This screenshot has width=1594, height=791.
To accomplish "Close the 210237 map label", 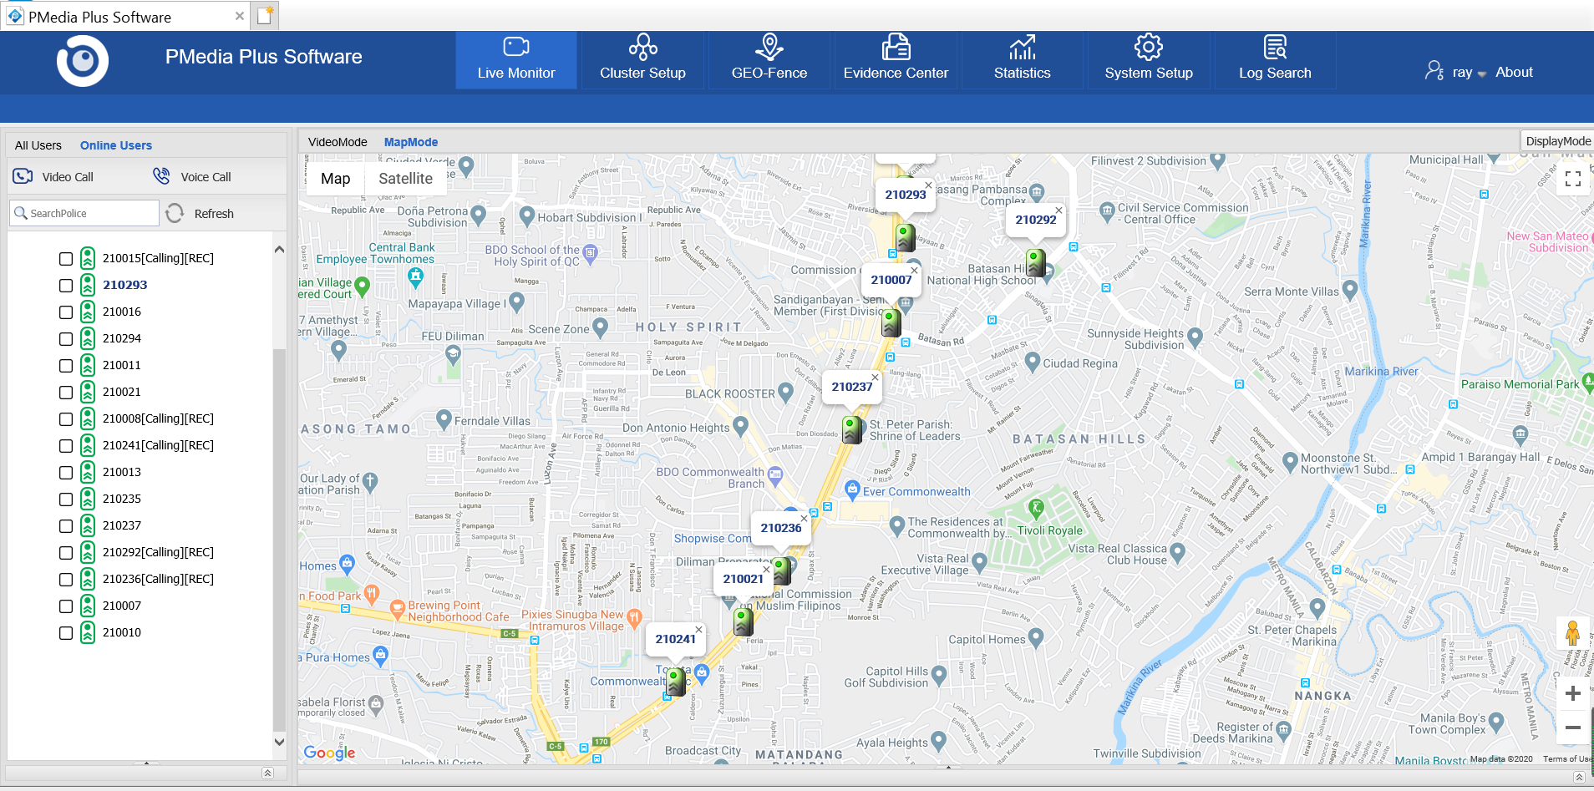I will click(x=875, y=378).
